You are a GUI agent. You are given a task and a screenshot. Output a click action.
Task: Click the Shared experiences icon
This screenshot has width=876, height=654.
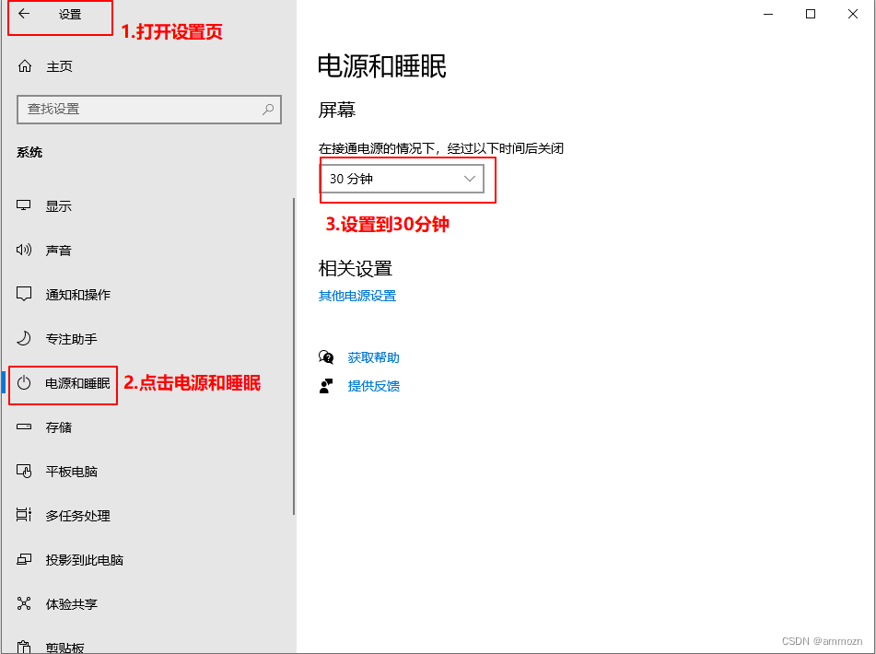click(23, 603)
